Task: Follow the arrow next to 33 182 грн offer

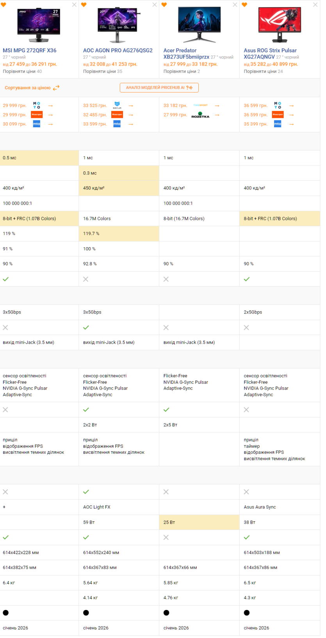Action: tap(217, 106)
